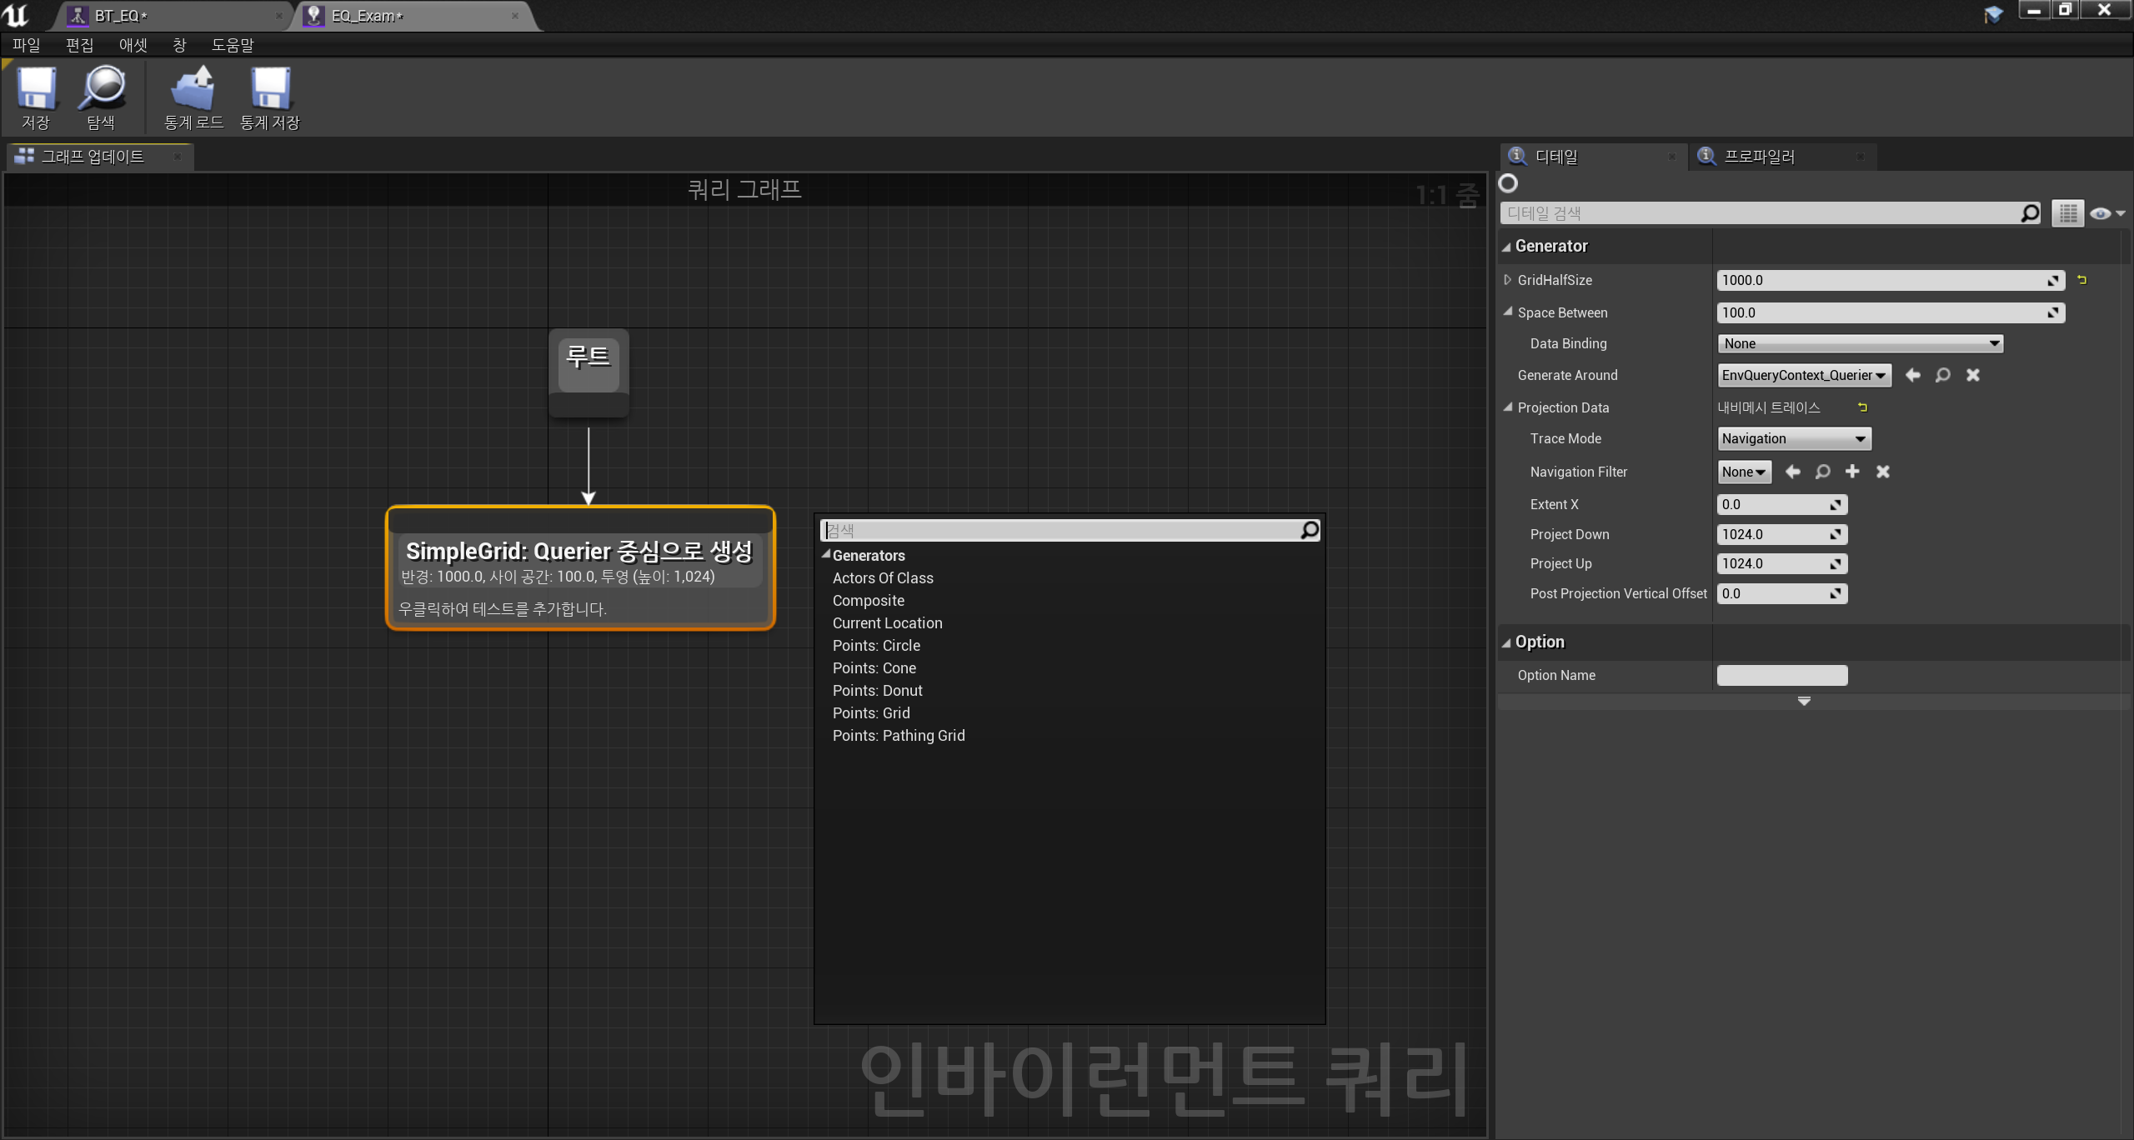The height and width of the screenshot is (1140, 2134).
Task: Toggle the details property matrix grid button
Action: click(2067, 213)
